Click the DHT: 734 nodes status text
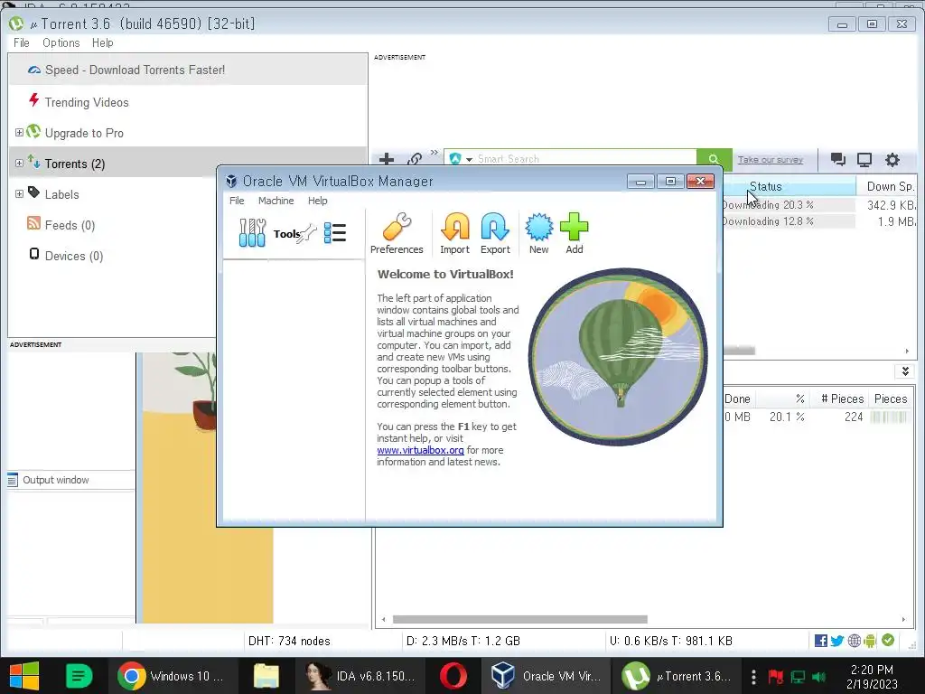925x694 pixels. click(x=289, y=641)
